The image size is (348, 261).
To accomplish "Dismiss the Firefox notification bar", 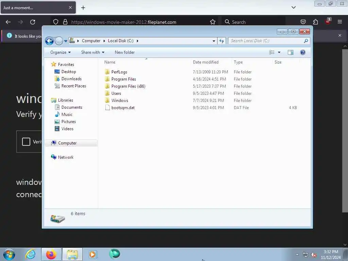I will pyautogui.click(x=340, y=35).
